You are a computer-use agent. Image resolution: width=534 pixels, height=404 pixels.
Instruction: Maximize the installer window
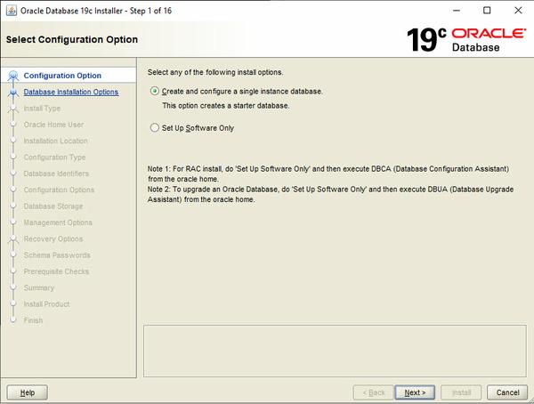485,11
